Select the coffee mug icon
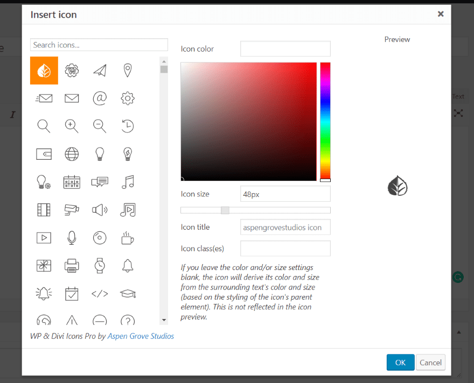The width and height of the screenshot is (474, 383). (128, 238)
